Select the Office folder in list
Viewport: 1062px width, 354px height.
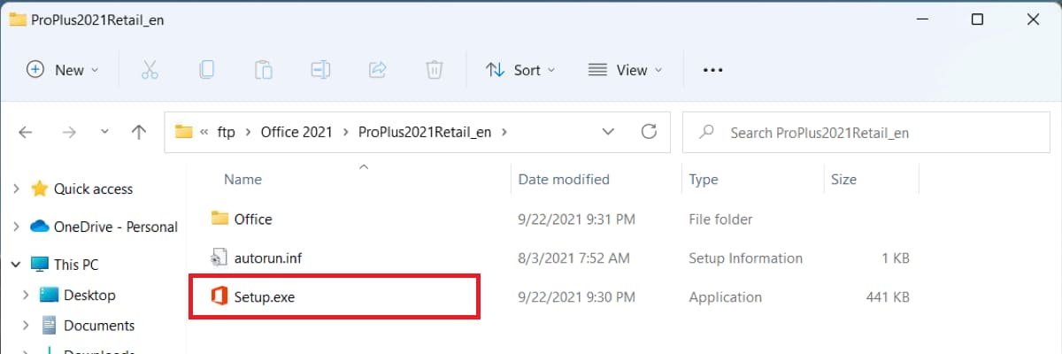pyautogui.click(x=253, y=219)
